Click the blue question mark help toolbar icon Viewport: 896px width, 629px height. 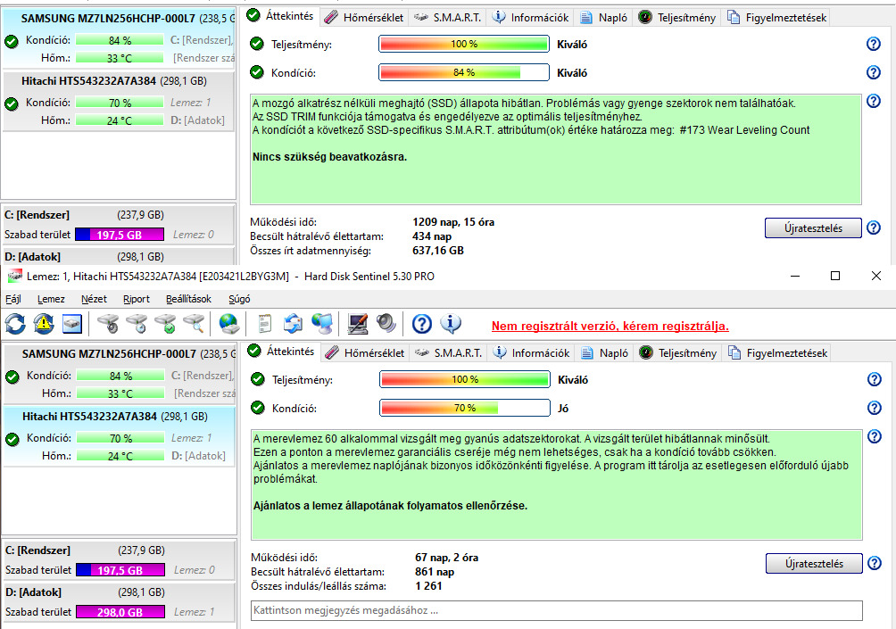click(422, 324)
